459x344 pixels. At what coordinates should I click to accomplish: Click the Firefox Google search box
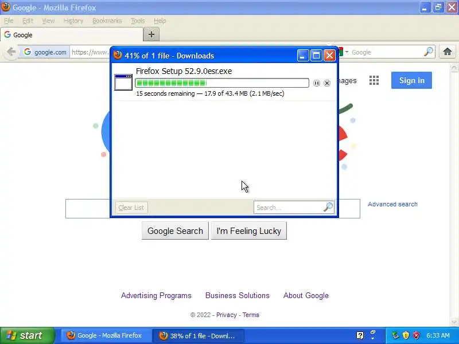[x=386, y=52]
